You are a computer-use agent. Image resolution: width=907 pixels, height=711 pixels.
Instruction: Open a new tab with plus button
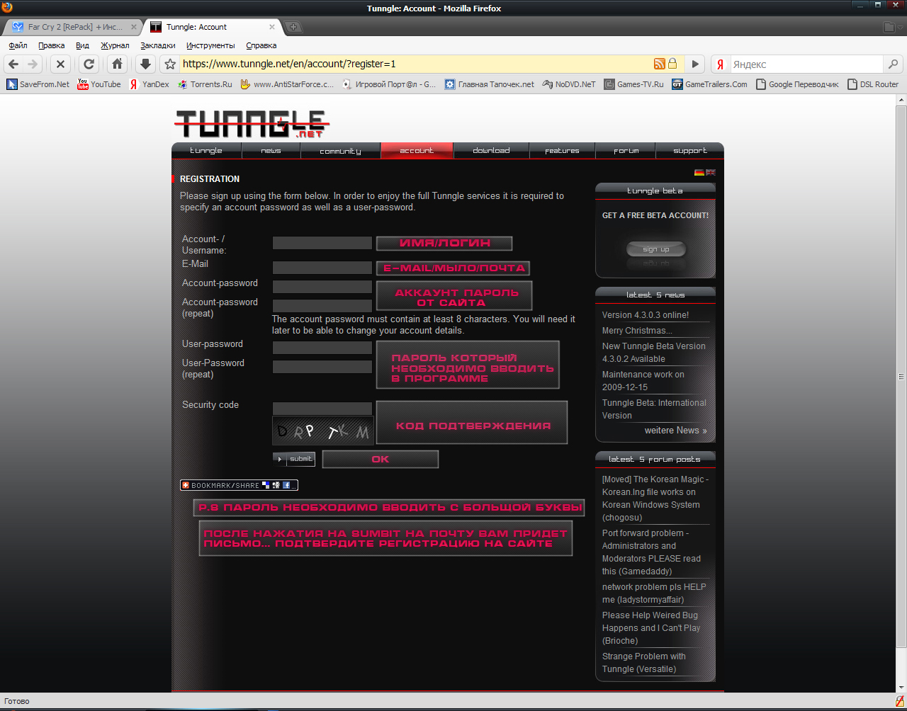click(293, 27)
